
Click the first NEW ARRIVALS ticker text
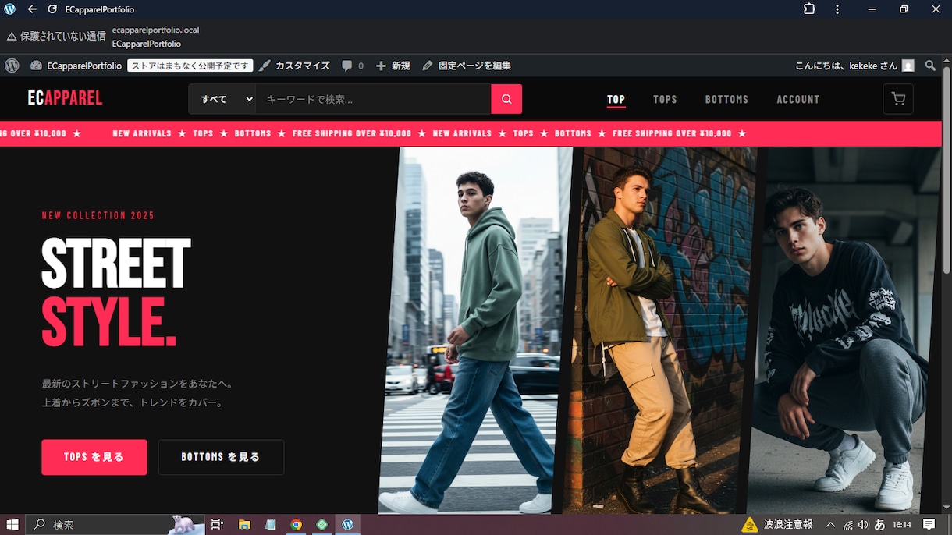click(142, 134)
